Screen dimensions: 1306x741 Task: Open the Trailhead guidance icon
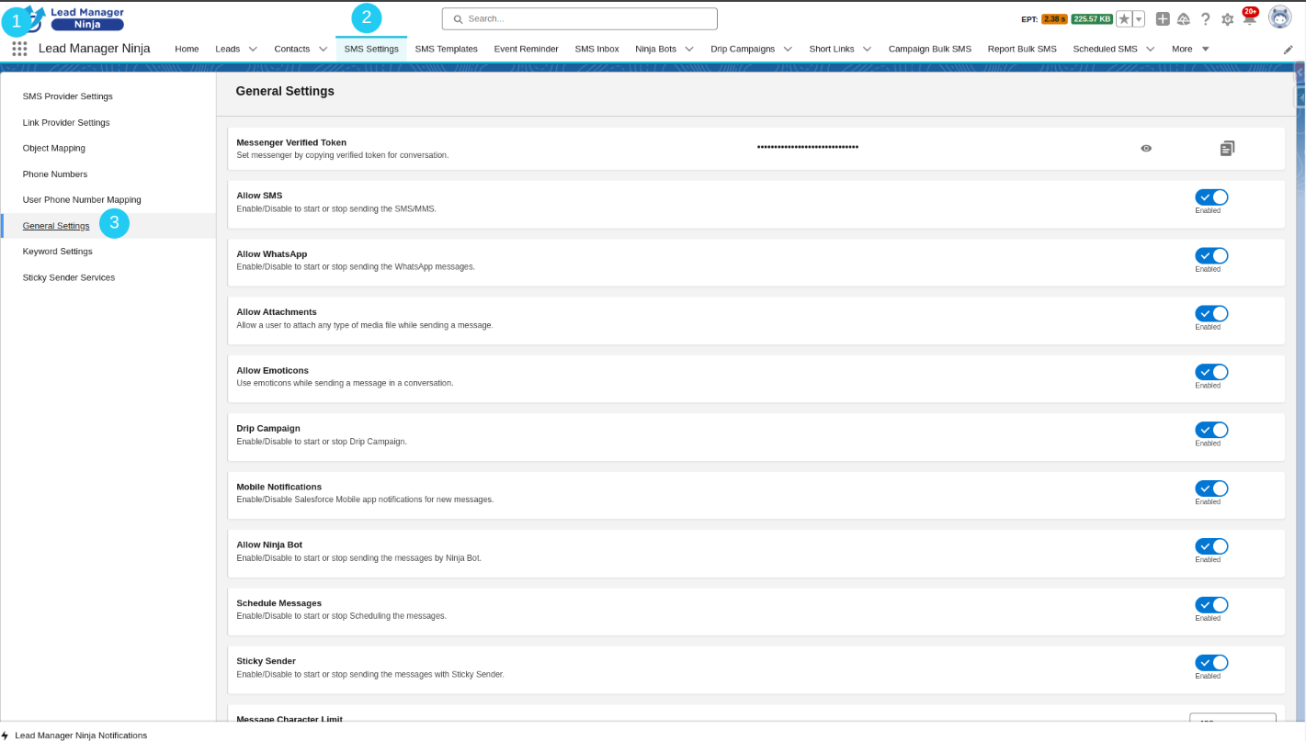(1184, 19)
